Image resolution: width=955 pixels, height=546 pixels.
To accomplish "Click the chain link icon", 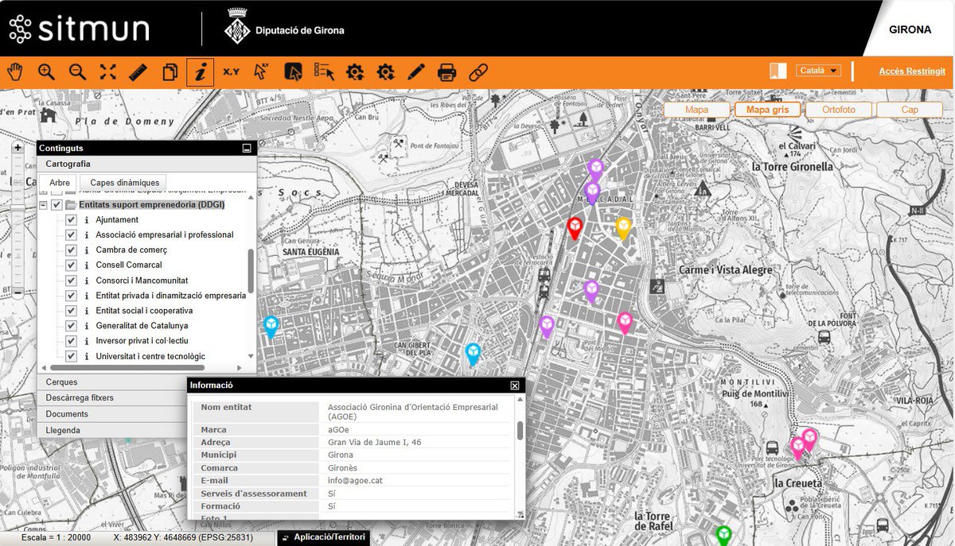I will click(x=477, y=72).
